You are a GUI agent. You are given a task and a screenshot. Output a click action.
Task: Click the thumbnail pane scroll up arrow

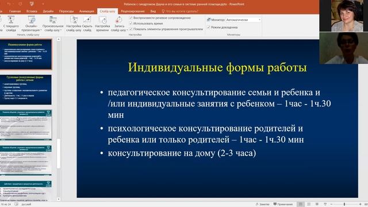click(59, 40)
